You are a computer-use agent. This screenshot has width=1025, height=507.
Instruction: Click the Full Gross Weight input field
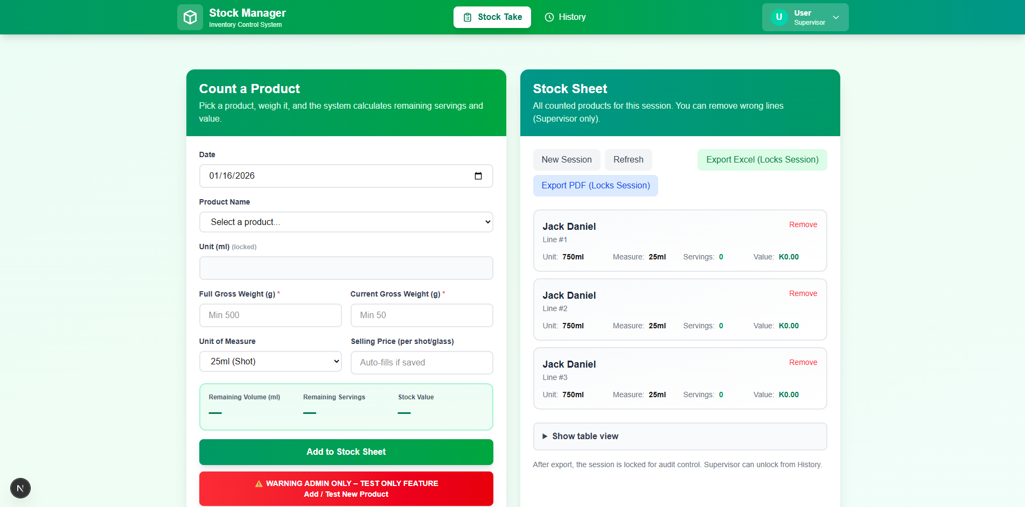point(270,315)
